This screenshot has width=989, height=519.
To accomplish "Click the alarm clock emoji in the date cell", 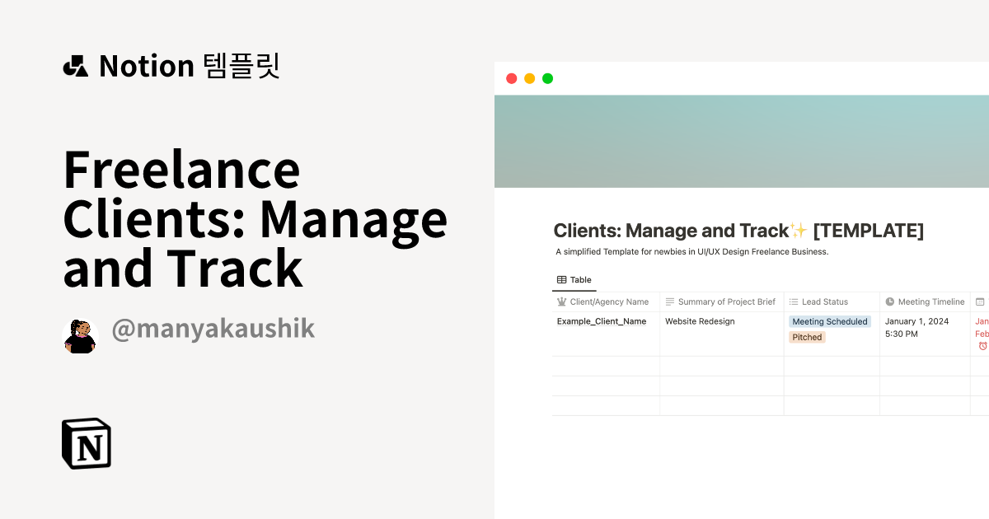I will pos(984,344).
